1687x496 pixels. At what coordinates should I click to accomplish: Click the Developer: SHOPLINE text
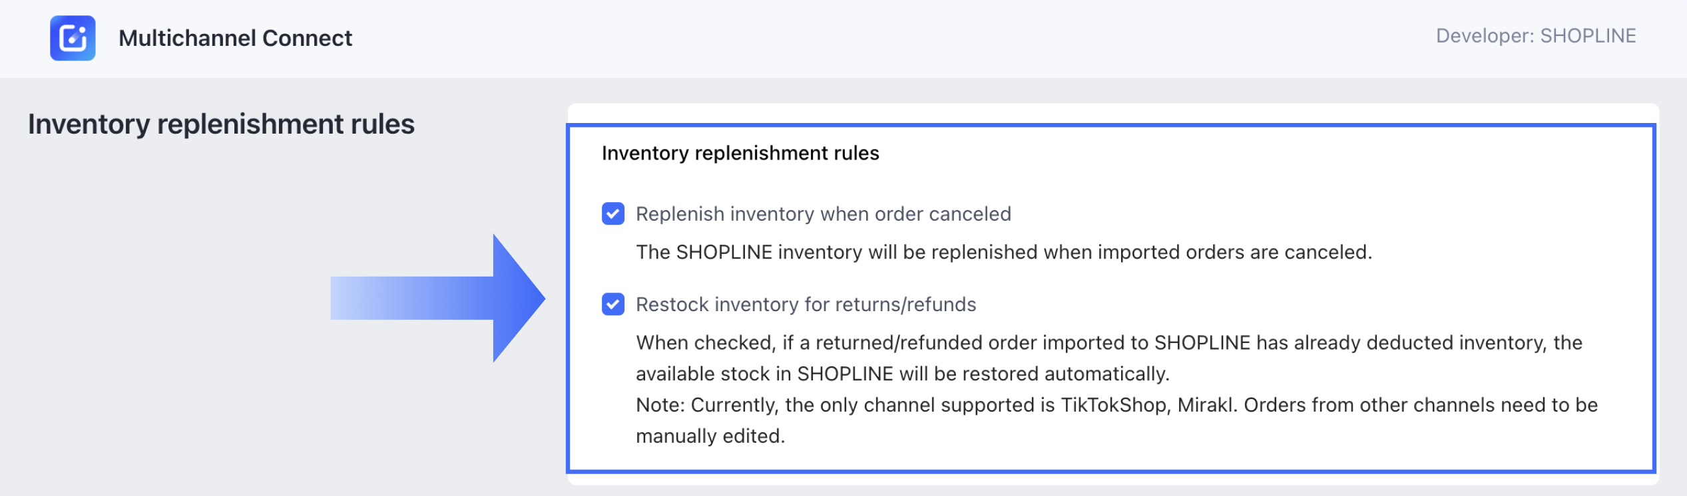(x=1535, y=36)
